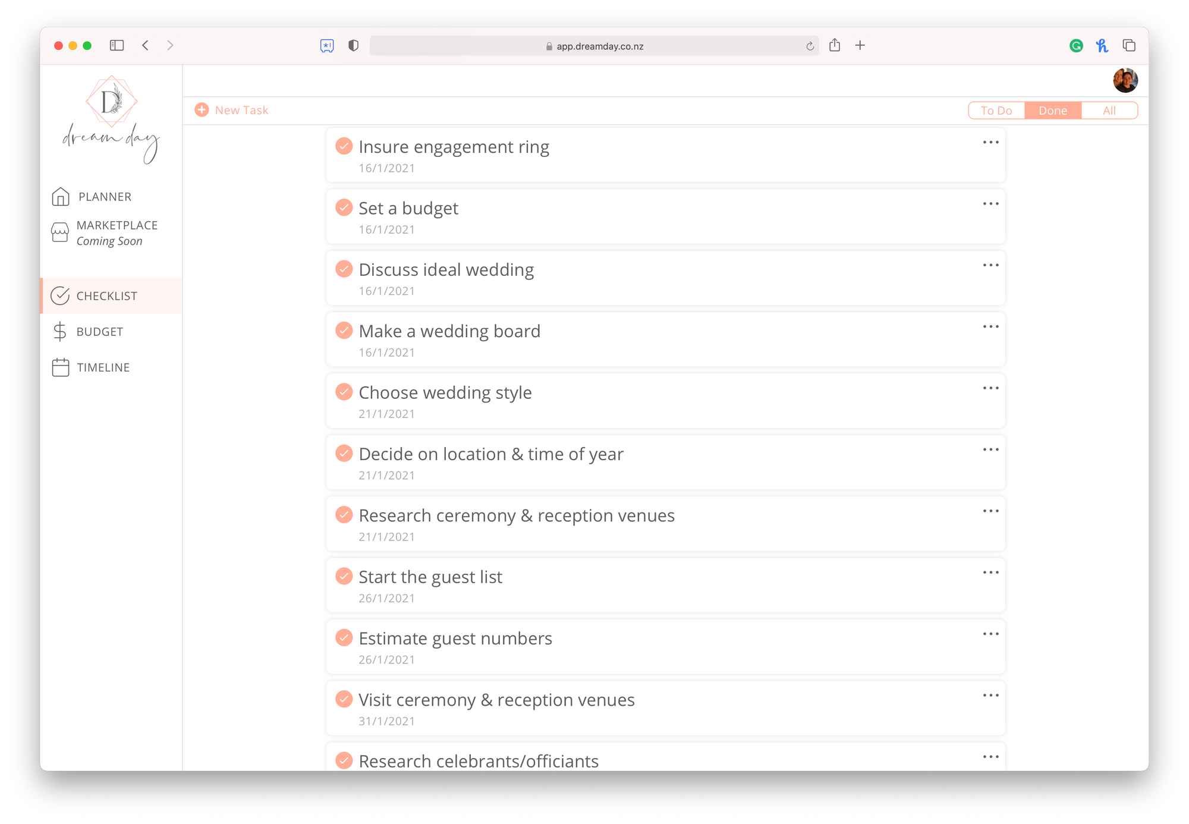Click the user profile avatar
This screenshot has width=1189, height=824.
pyautogui.click(x=1125, y=80)
